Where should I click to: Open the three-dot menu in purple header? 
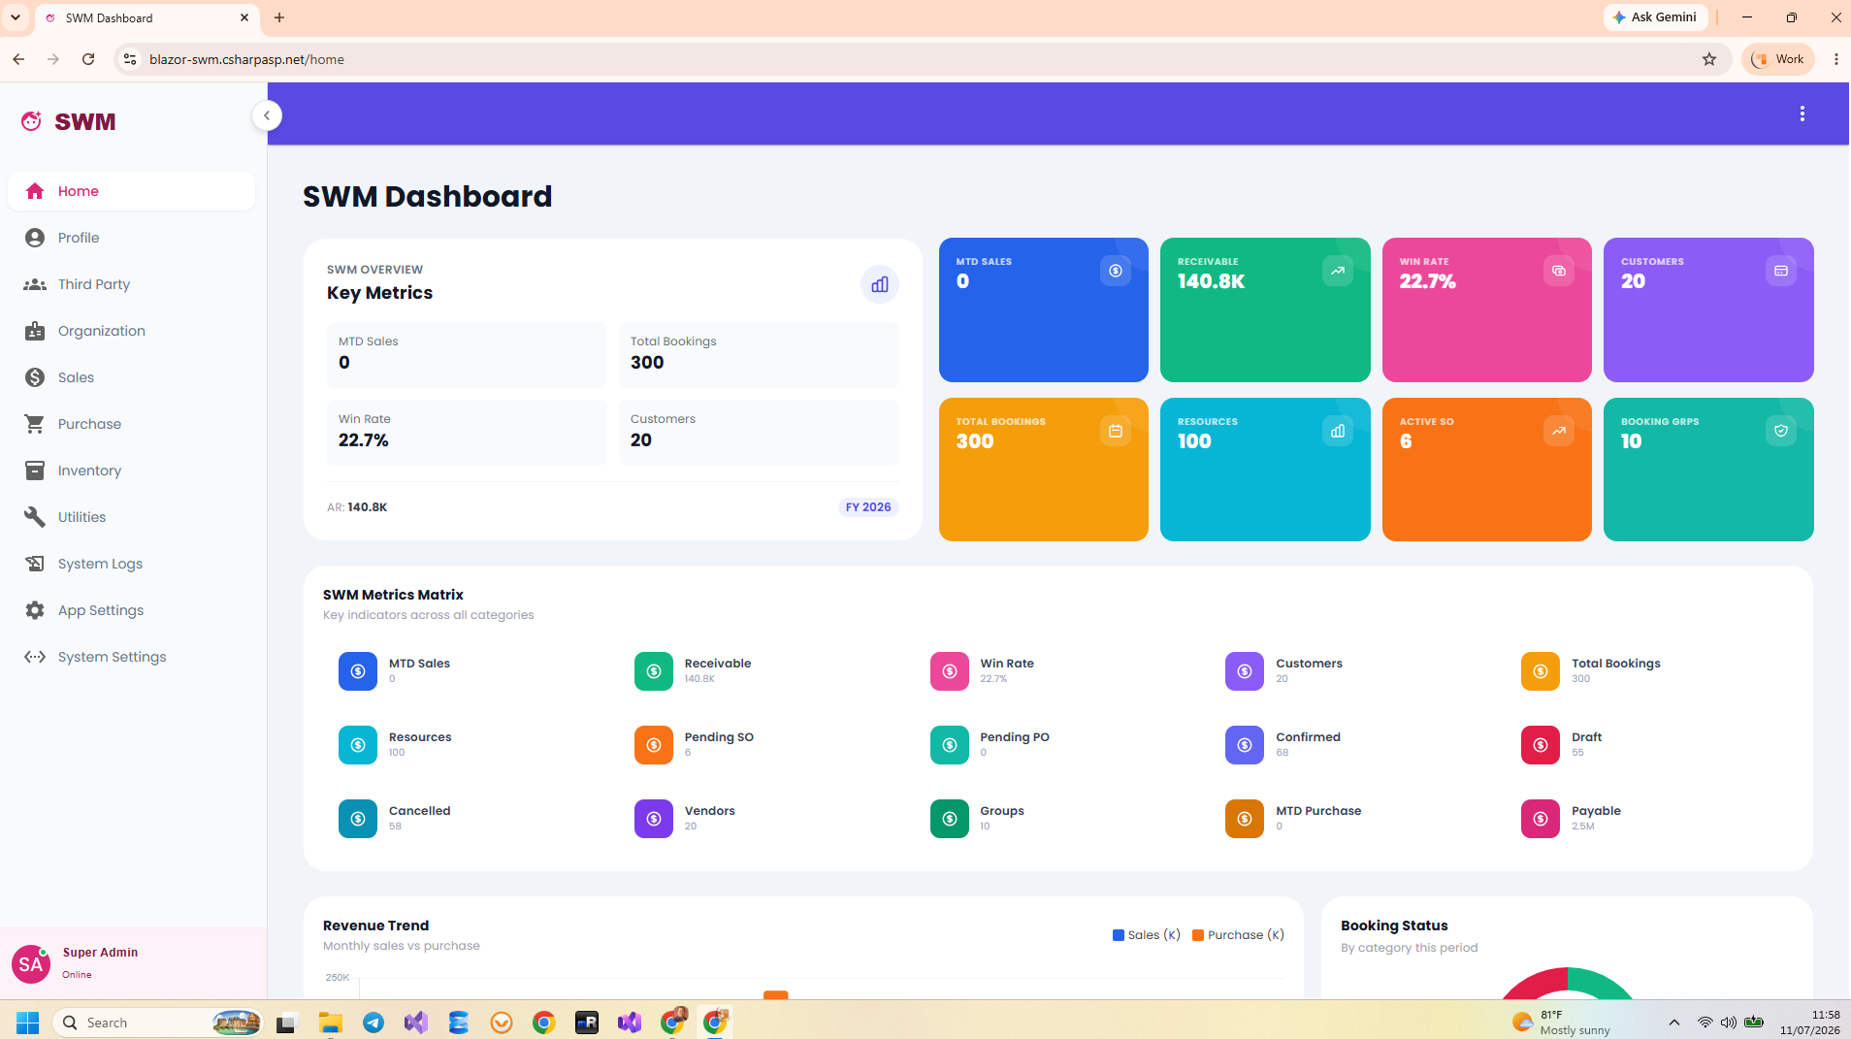click(1802, 114)
